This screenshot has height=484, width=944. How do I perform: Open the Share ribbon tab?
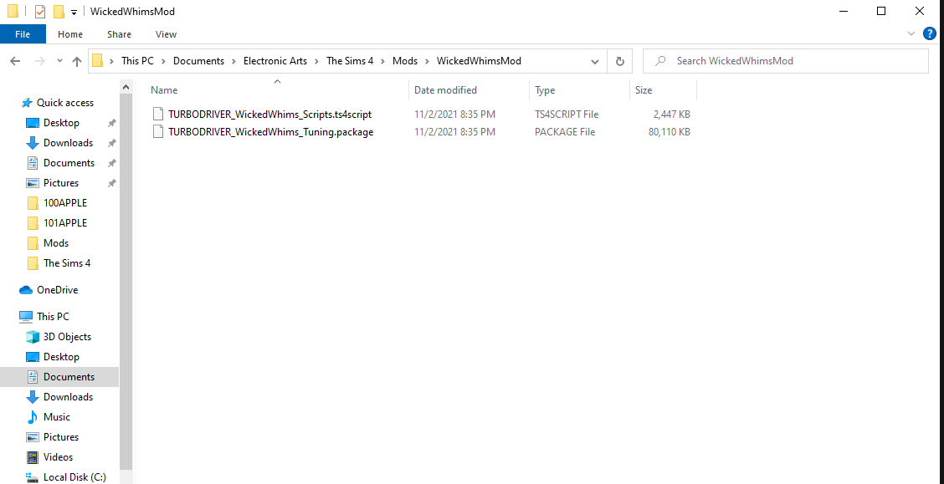click(119, 34)
